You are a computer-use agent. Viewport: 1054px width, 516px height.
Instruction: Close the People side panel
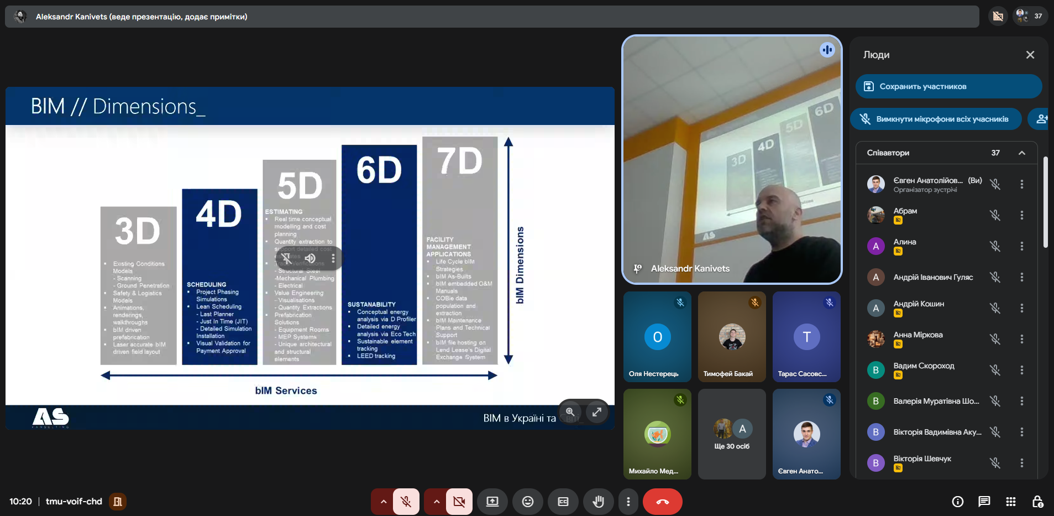[x=1030, y=55]
